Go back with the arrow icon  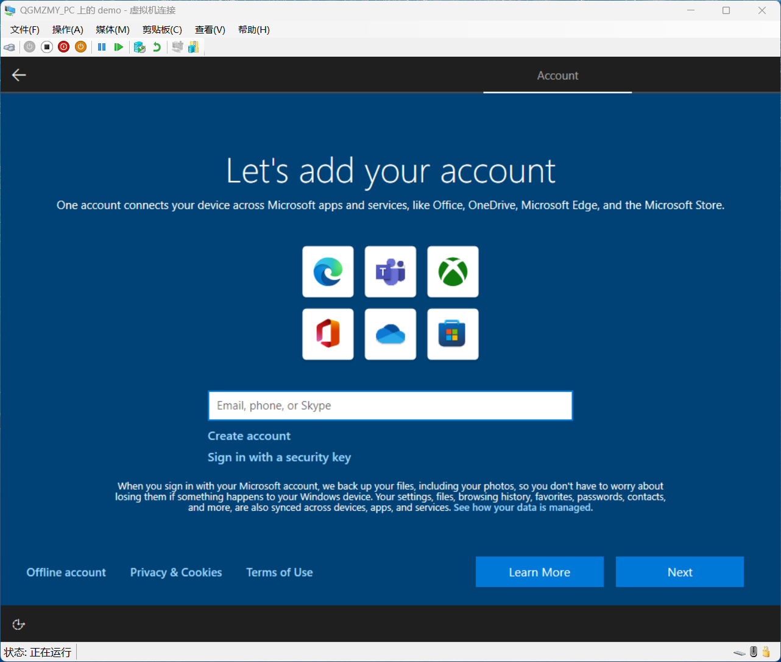click(19, 75)
